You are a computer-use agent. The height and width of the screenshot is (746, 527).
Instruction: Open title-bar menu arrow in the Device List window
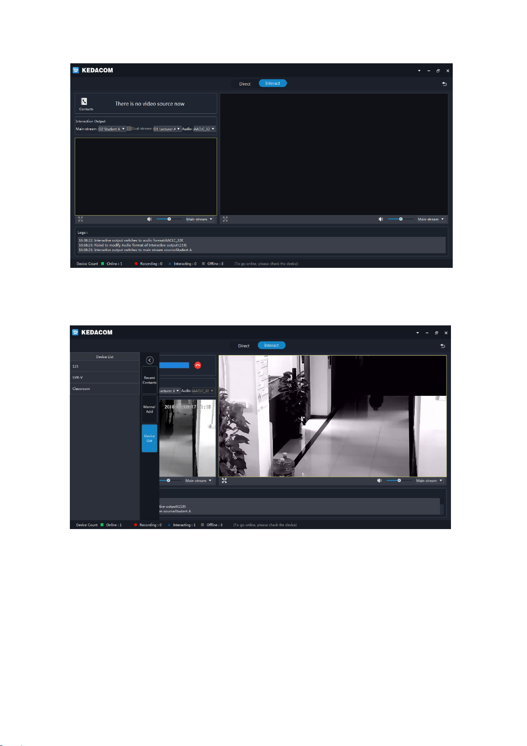417,333
